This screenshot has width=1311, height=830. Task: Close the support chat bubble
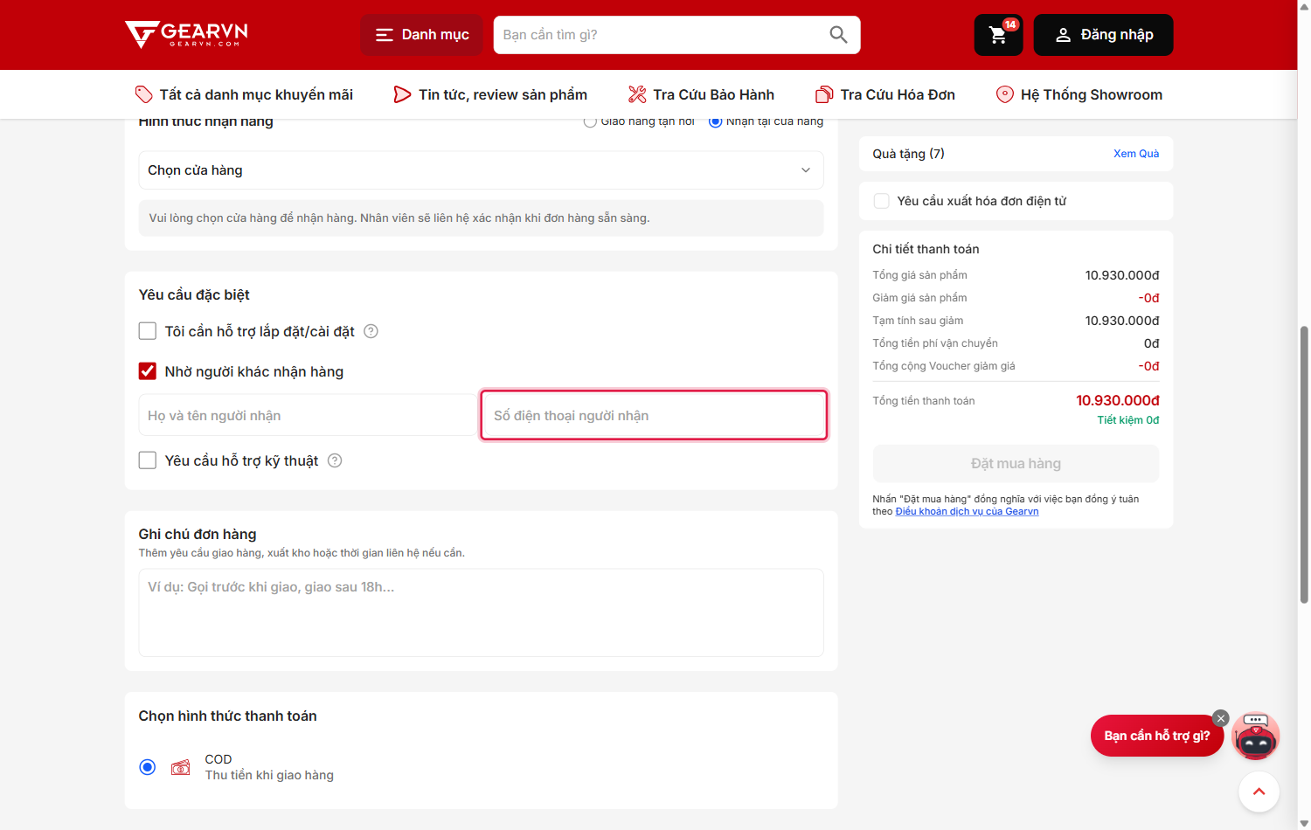(x=1221, y=718)
